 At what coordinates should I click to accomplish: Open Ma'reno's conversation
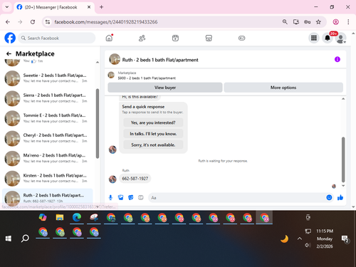[48, 158]
